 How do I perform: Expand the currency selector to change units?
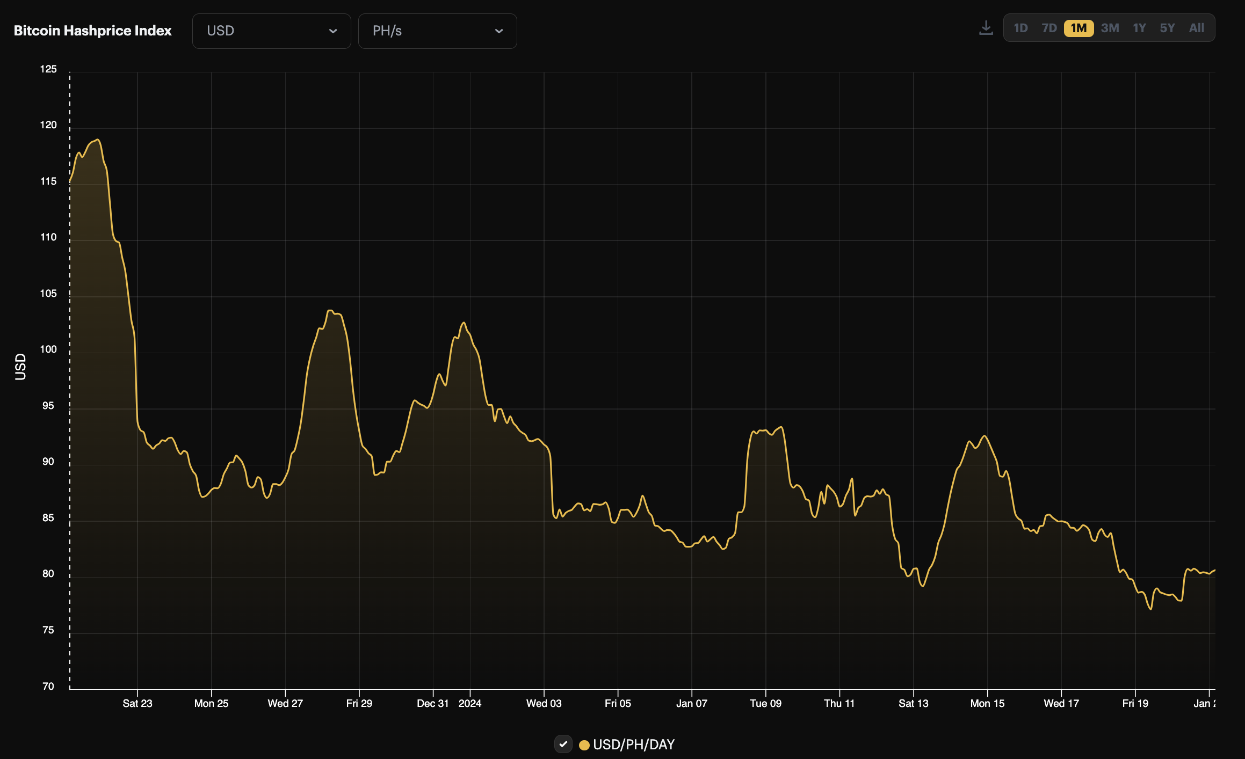point(271,31)
